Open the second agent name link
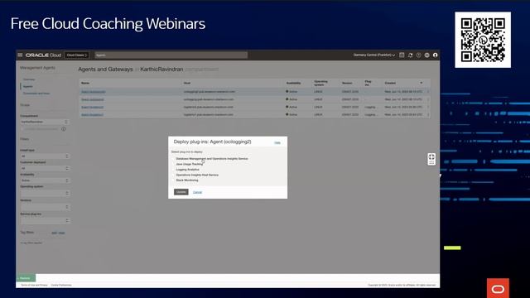 tap(93, 99)
